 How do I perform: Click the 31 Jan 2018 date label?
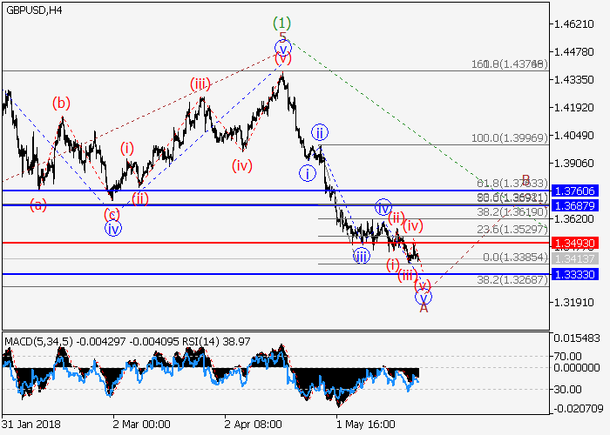(30, 425)
